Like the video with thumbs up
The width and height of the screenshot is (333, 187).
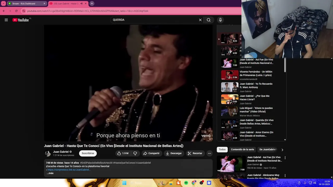pos(123,153)
